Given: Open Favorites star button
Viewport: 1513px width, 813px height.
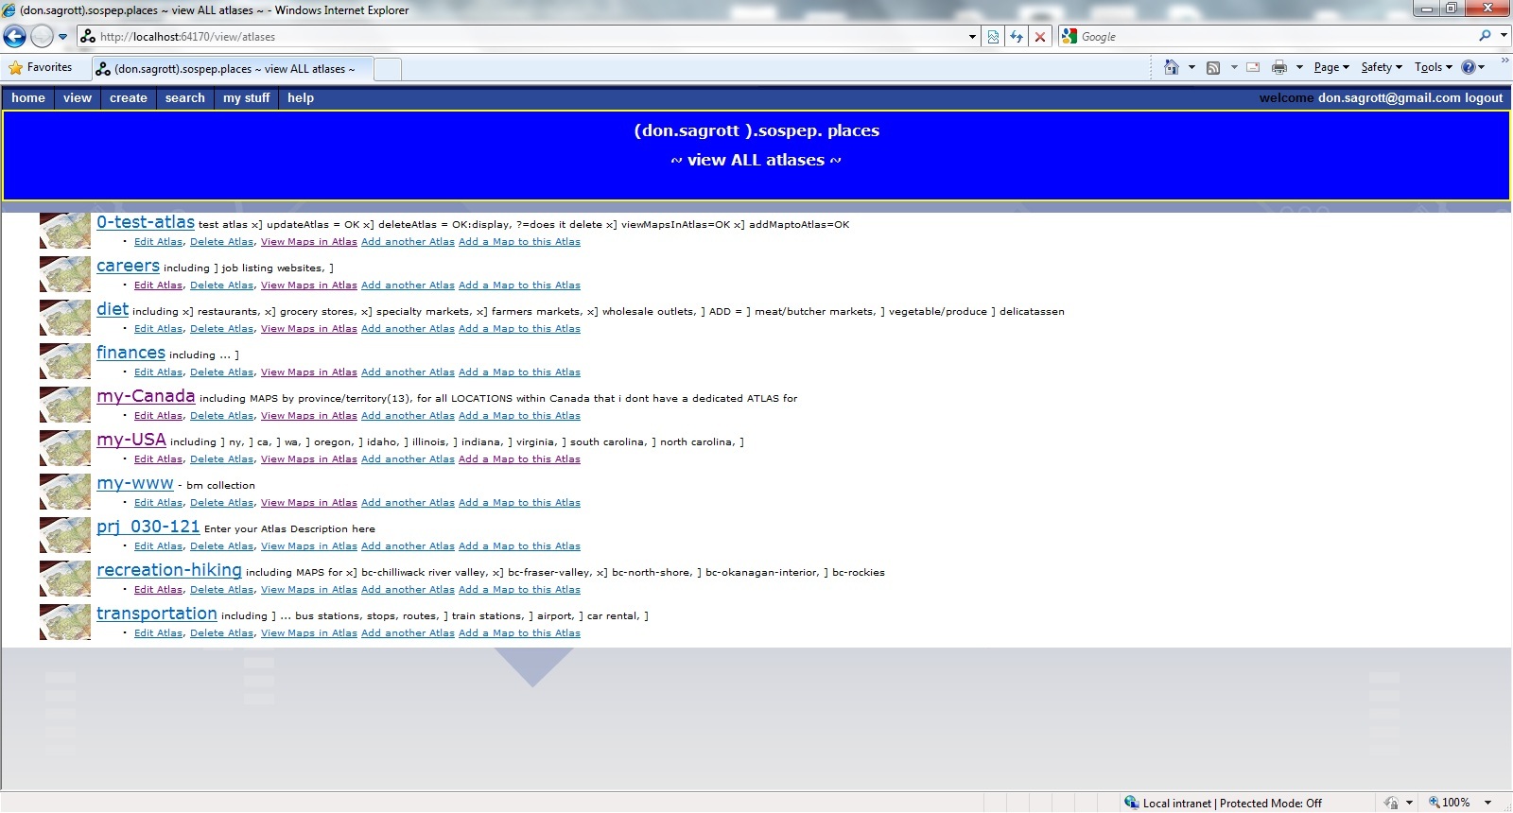Looking at the screenshot, I should (x=40, y=67).
